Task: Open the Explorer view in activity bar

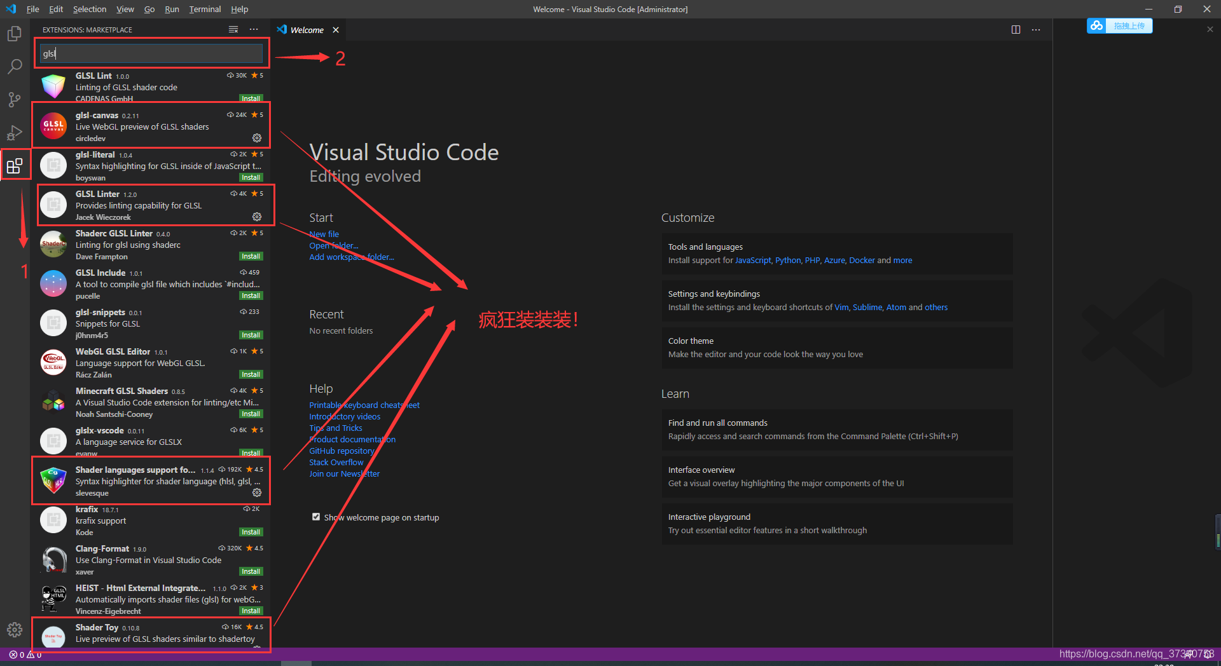Action: (15, 33)
